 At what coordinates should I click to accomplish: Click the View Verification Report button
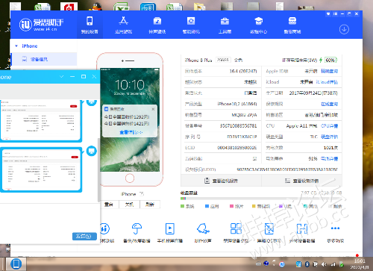click(221, 181)
